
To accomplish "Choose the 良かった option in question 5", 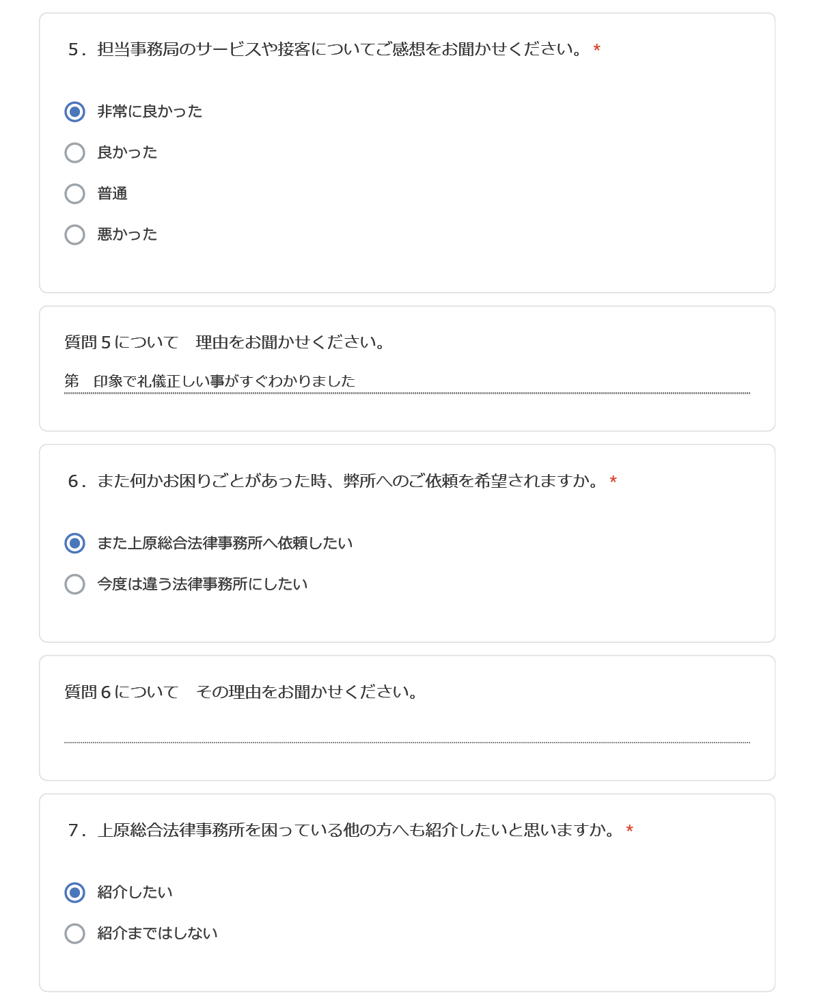I will (75, 152).
